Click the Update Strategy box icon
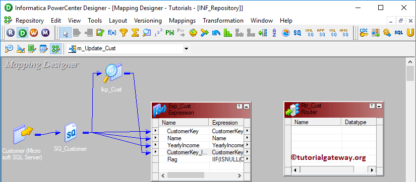416x182 pixels. [x=193, y=33]
